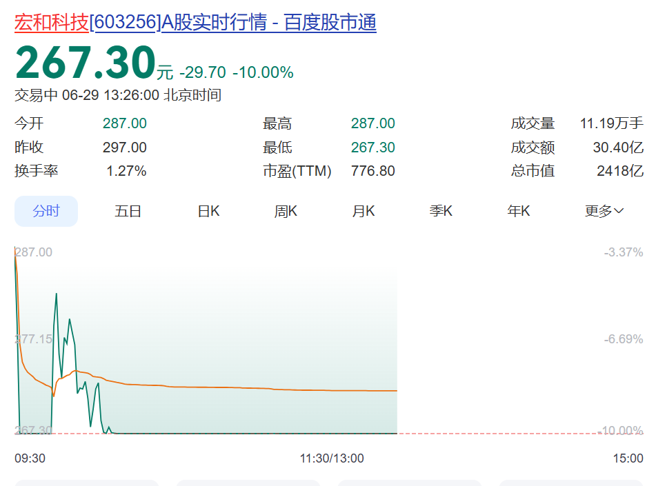Click the 最低 value 267.30

coord(372,148)
